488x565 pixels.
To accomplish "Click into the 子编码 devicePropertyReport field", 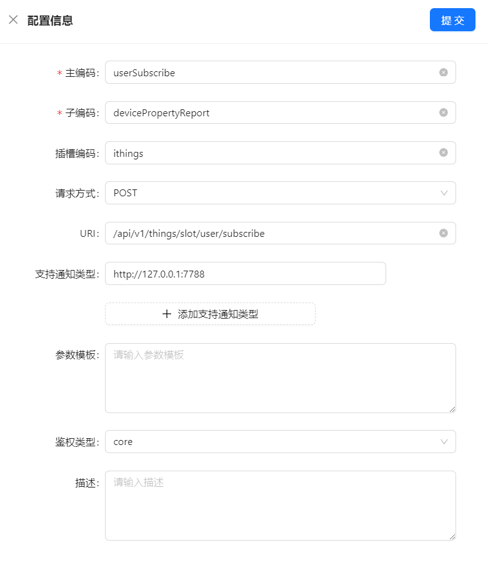I will click(x=269, y=112).
